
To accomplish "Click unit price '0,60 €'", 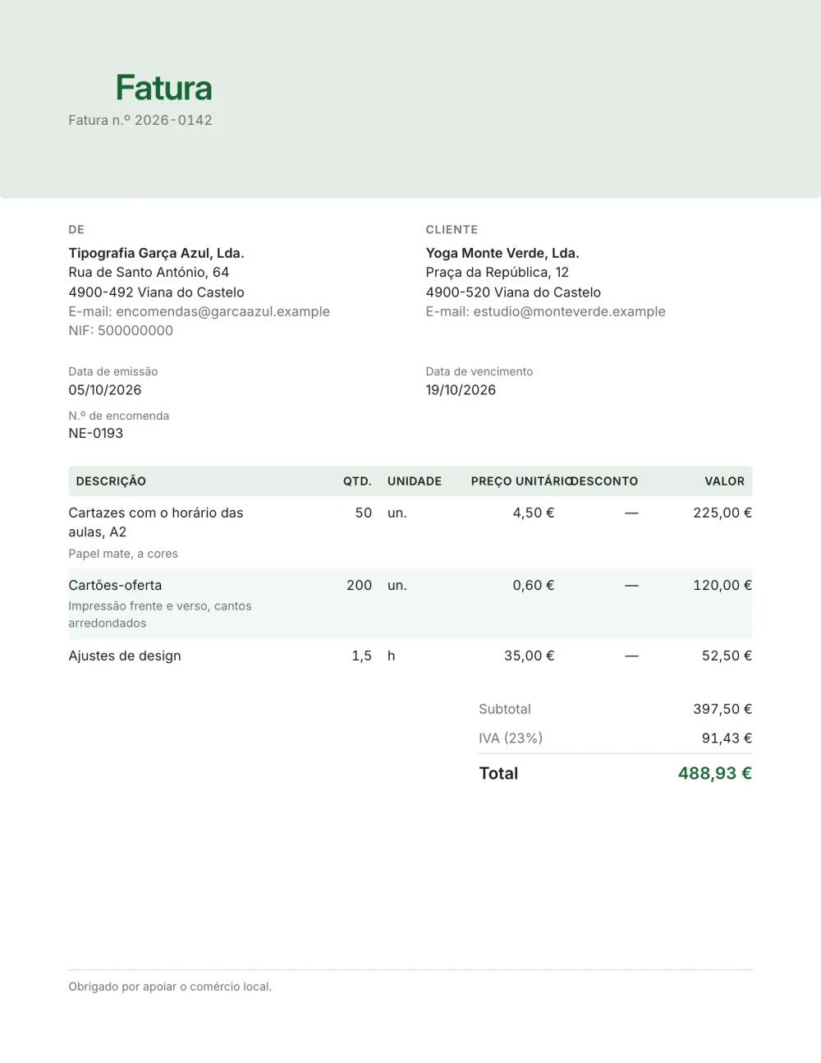I will tap(534, 585).
